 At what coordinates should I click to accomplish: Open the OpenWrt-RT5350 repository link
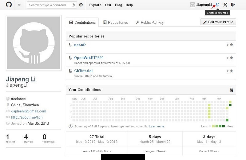point(89,58)
